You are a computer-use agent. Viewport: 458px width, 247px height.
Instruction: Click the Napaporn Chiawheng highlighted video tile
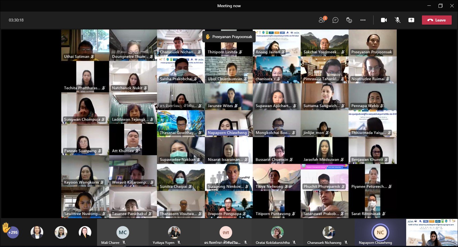click(x=229, y=124)
